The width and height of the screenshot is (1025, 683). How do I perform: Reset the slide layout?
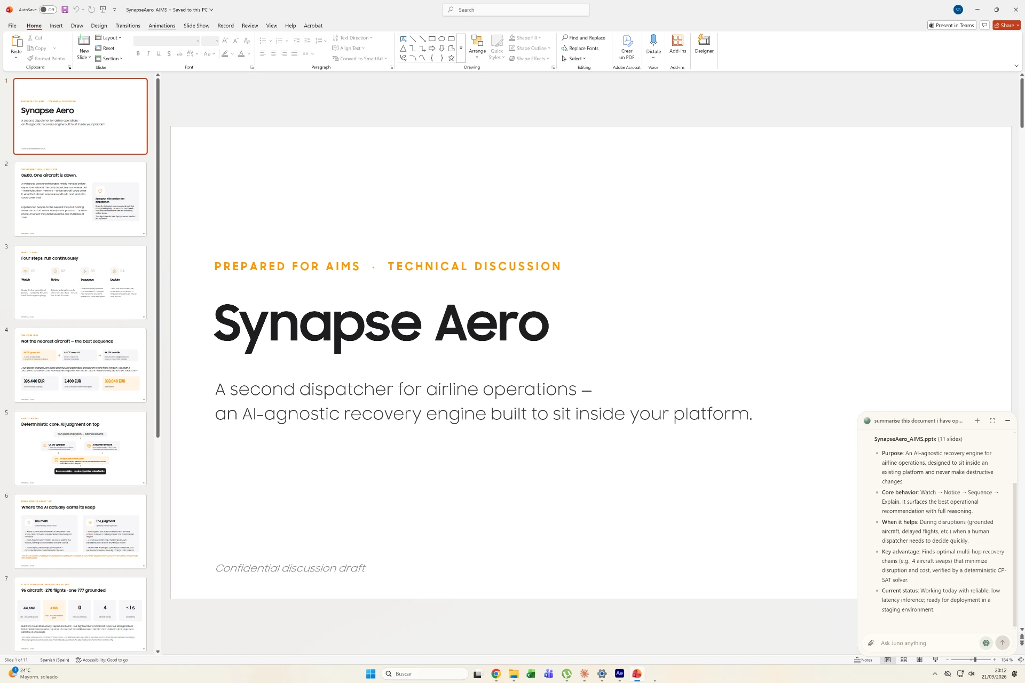tap(105, 48)
